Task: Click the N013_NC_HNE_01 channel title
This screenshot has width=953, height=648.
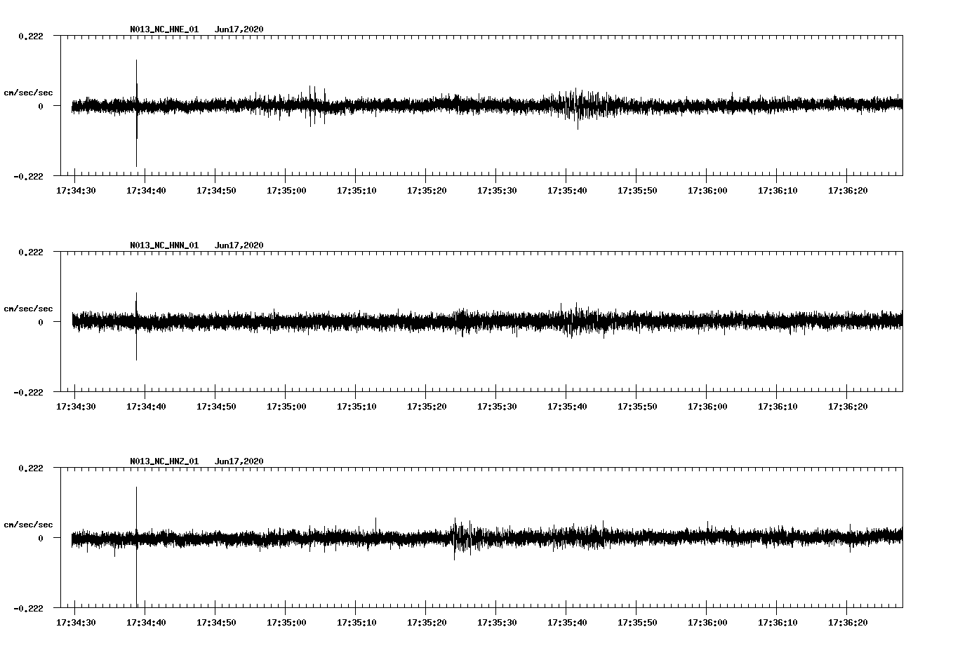Action: 164,29
